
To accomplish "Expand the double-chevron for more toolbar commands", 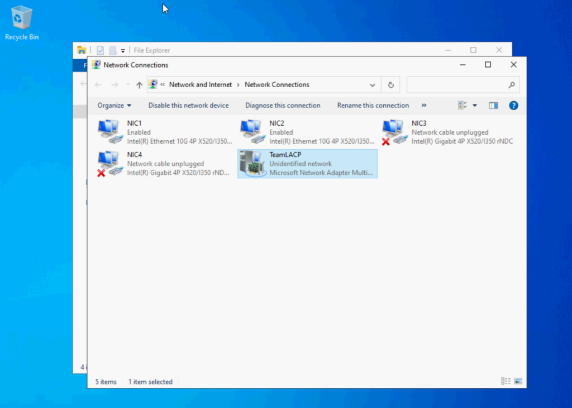I will (424, 105).
